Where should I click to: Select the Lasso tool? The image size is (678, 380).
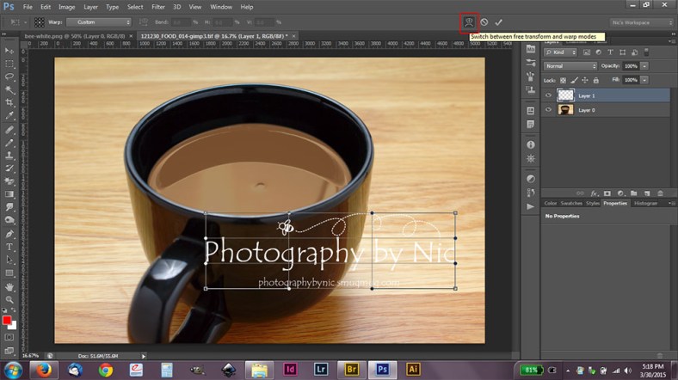point(9,77)
